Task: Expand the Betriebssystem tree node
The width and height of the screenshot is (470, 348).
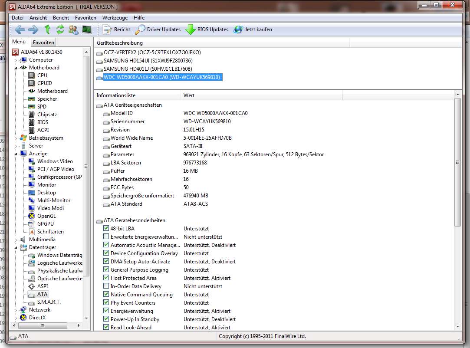Action: [16, 138]
